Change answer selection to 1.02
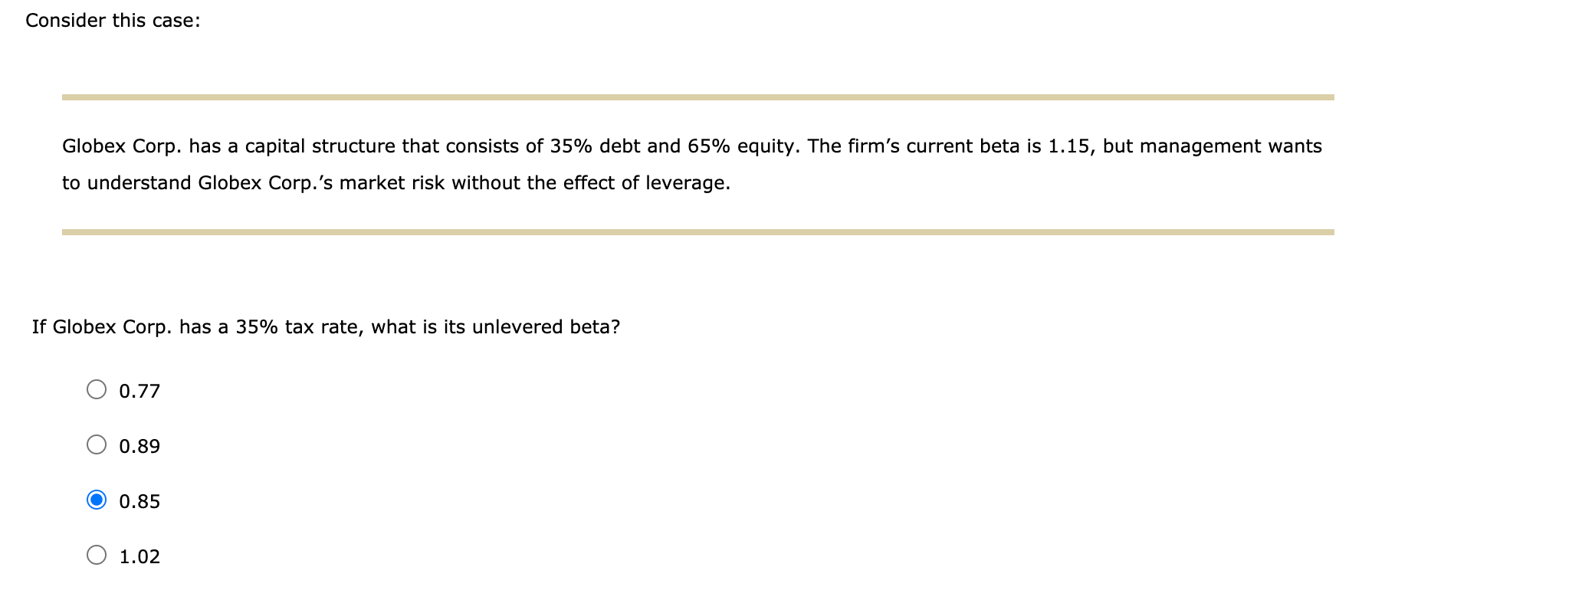Image resolution: width=1572 pixels, height=600 pixels. 97,556
